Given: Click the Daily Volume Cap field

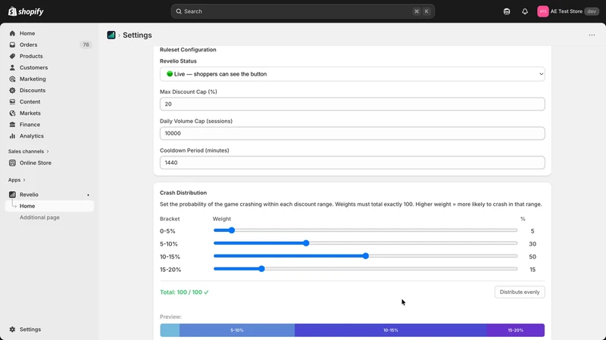Looking at the screenshot, I should pyautogui.click(x=352, y=134).
